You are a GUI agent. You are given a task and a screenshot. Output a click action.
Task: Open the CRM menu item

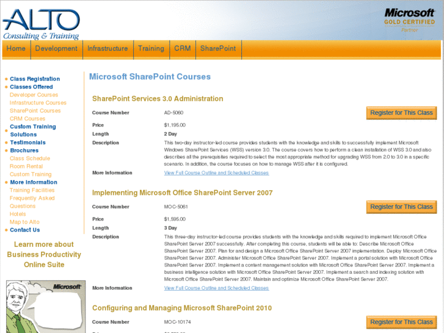pyautogui.click(x=183, y=49)
